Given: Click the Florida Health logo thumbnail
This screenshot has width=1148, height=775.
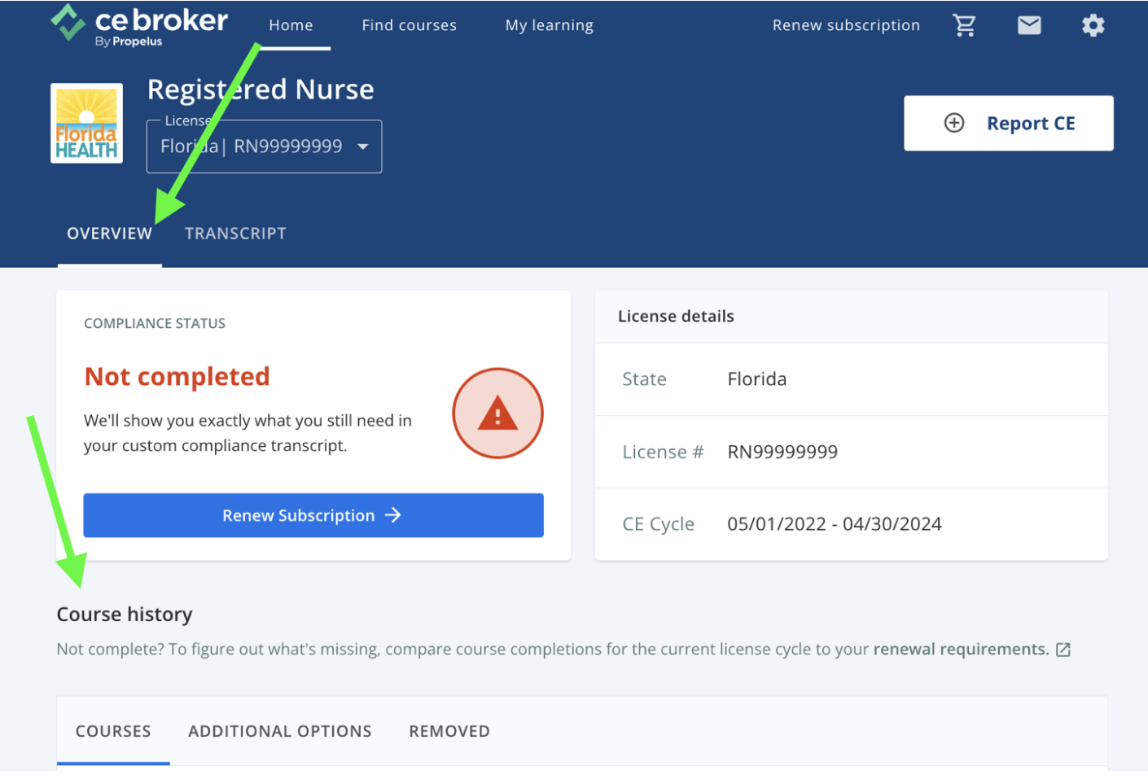Looking at the screenshot, I should (x=87, y=123).
